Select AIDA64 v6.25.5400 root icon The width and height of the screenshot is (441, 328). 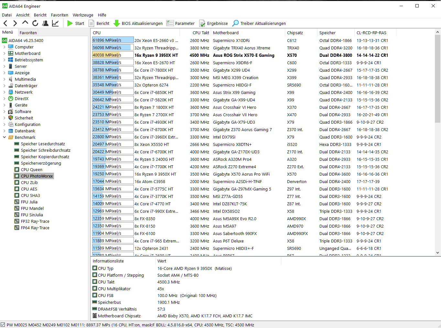(5, 40)
